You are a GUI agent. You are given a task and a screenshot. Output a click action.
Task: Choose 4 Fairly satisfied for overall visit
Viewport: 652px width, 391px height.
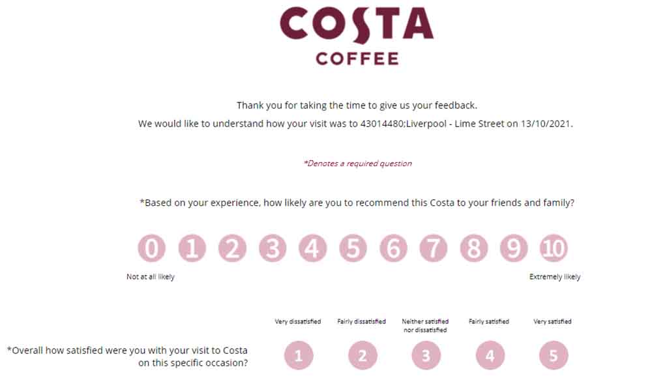click(x=490, y=355)
